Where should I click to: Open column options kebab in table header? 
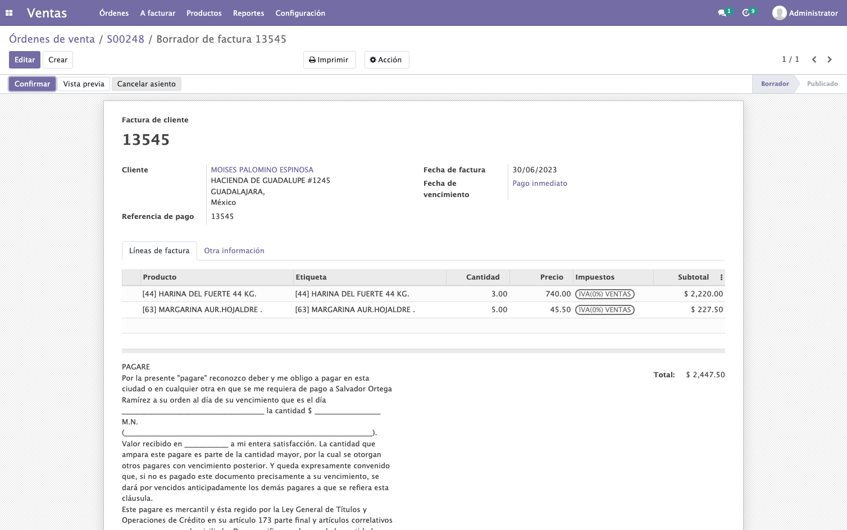721,277
